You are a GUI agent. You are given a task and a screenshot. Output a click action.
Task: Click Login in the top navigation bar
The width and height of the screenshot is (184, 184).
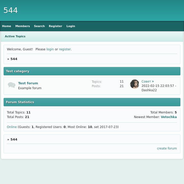click(71, 26)
